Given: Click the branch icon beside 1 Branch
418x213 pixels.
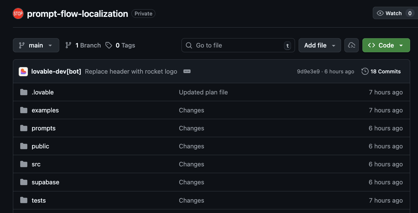Looking at the screenshot, I should click(x=68, y=45).
